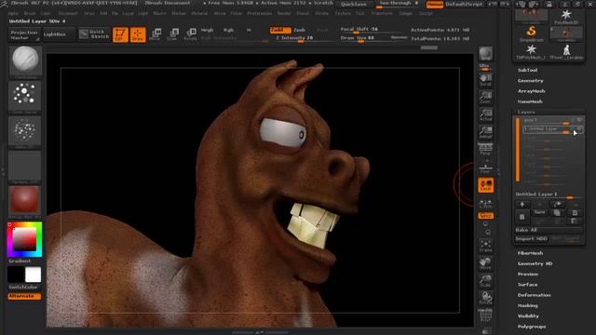This screenshot has height=335, width=596.
Task: Open the stroke type dots selector
Action: (25, 96)
